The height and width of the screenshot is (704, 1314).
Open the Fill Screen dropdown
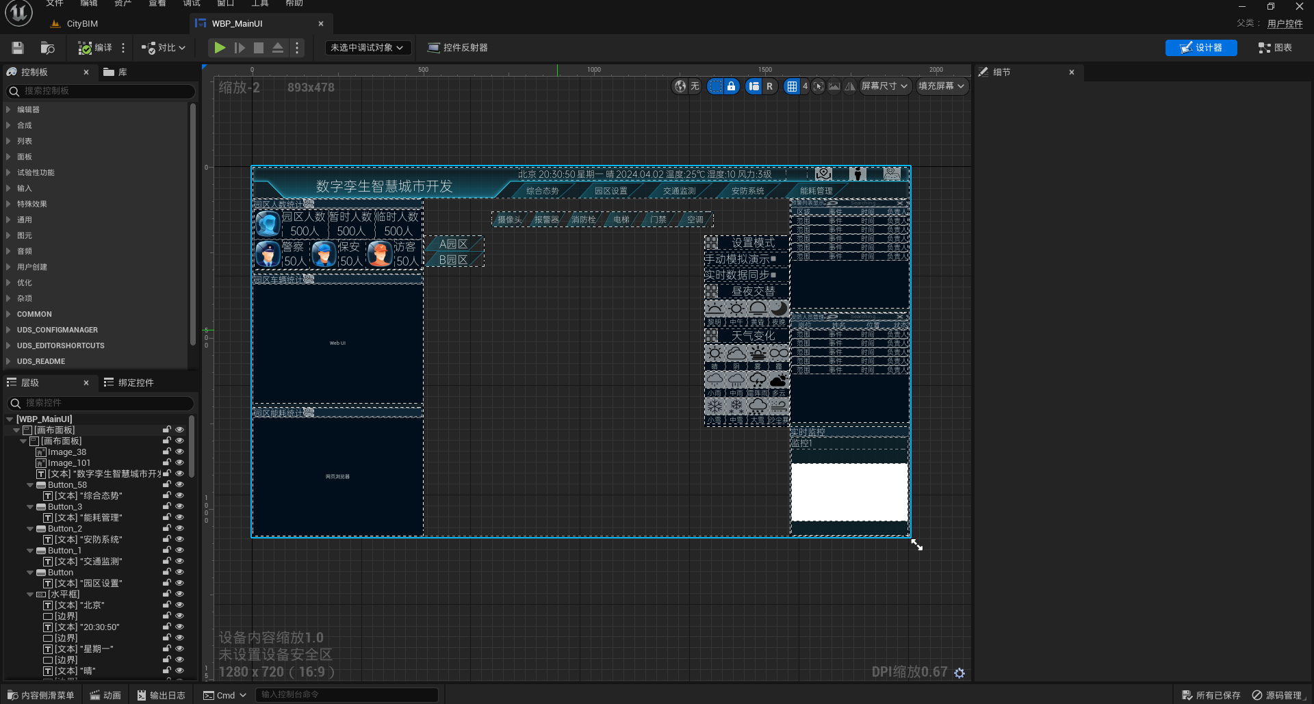pos(941,86)
